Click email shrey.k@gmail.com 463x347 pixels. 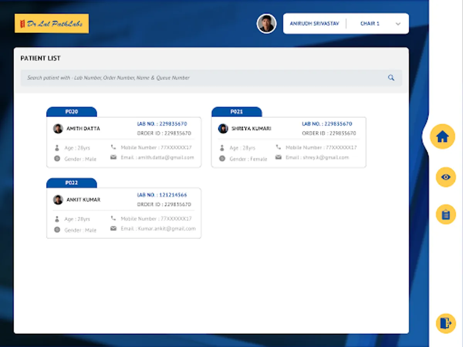click(317, 157)
